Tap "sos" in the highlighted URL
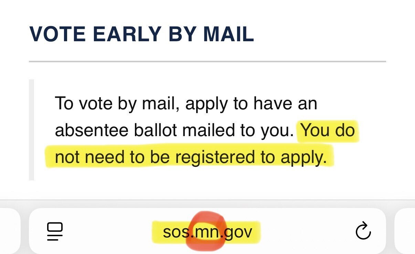This screenshot has width=415, height=254. [x=177, y=231]
